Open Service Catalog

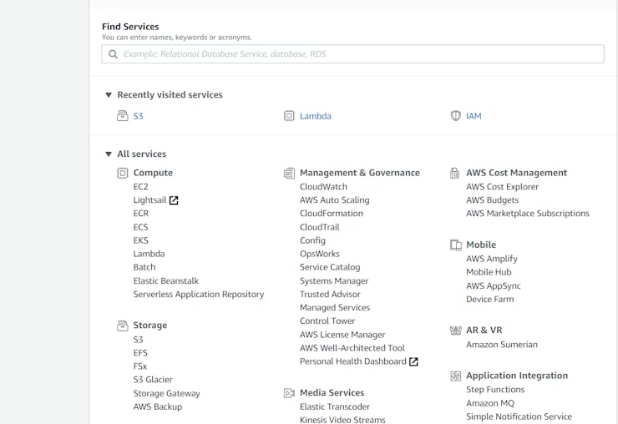330,268
